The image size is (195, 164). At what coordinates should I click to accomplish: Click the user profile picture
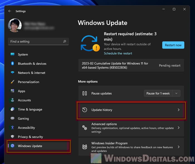tap(15, 26)
